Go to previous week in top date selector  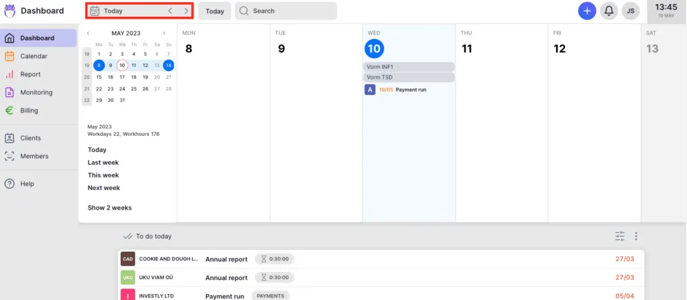point(170,11)
